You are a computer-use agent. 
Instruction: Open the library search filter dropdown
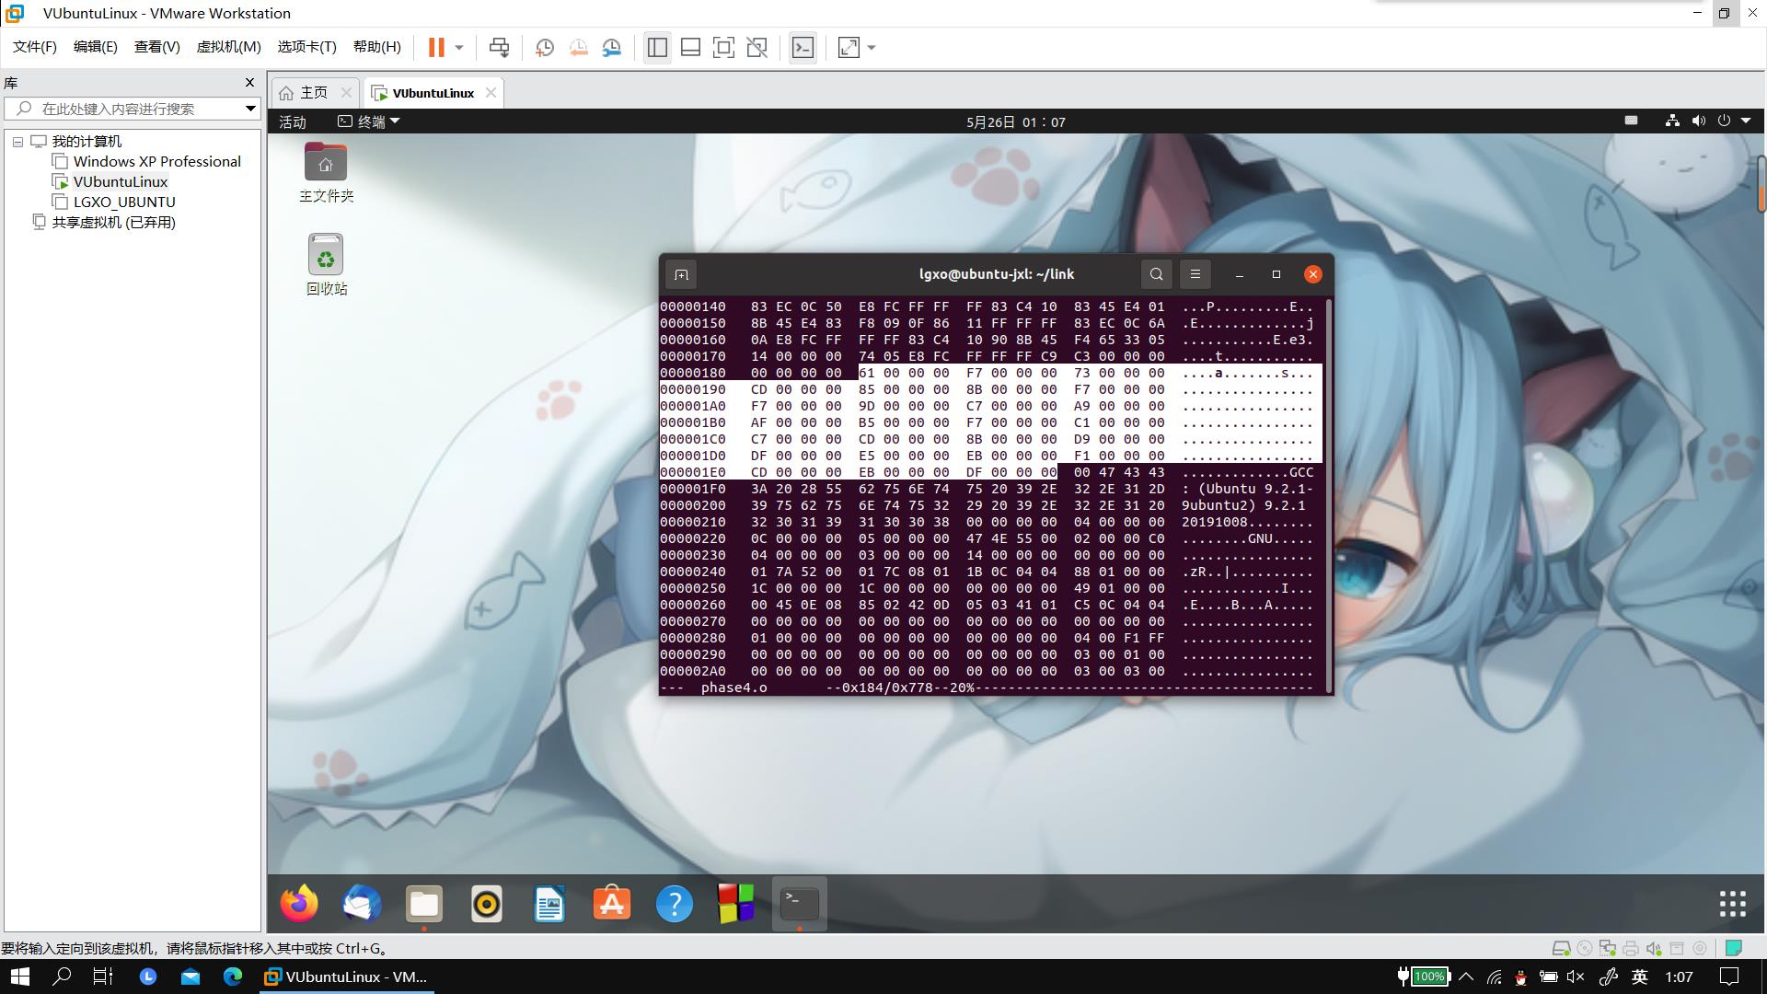250,109
